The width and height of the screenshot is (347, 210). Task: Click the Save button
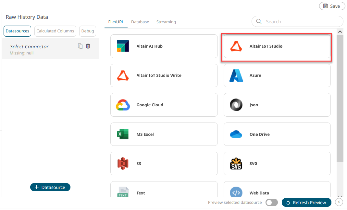pyautogui.click(x=332, y=6)
